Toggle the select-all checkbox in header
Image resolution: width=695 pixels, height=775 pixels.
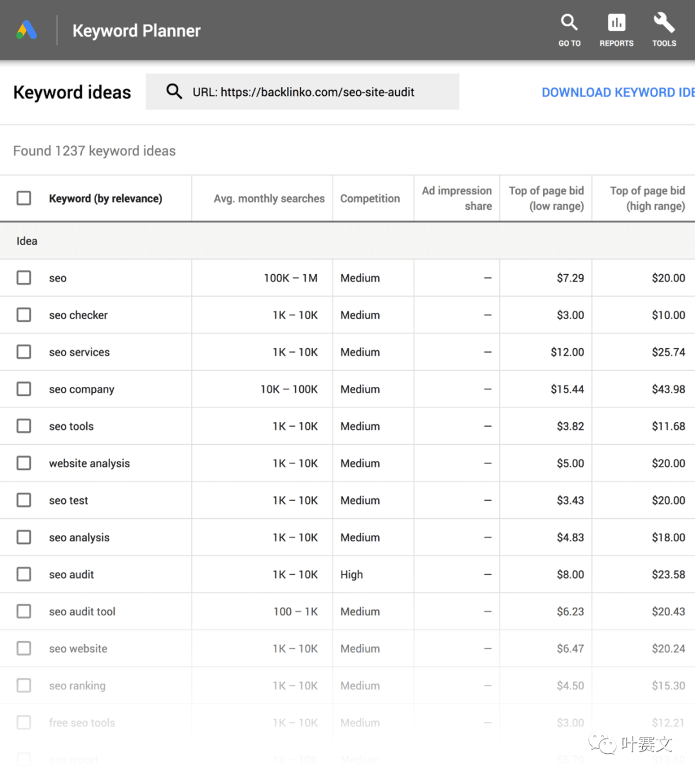click(24, 198)
